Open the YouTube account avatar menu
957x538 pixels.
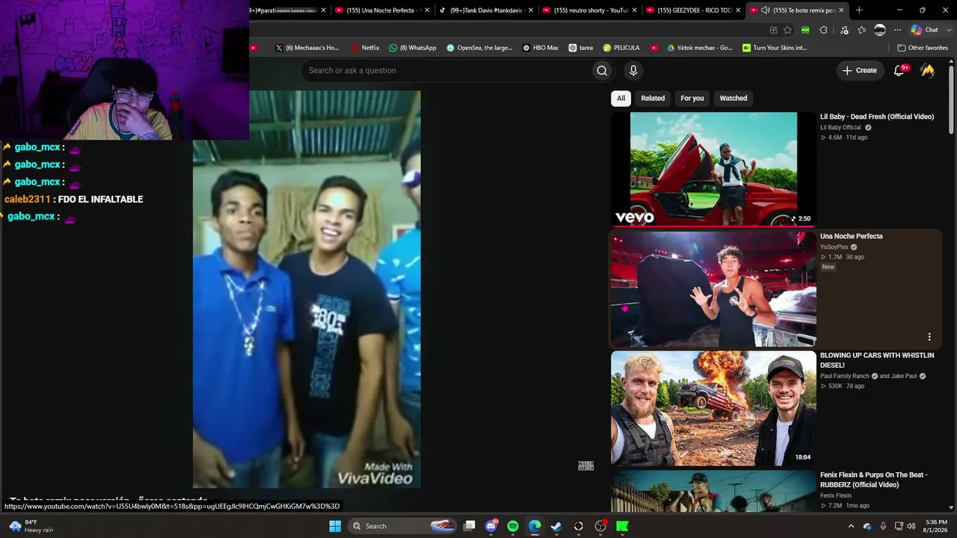928,70
